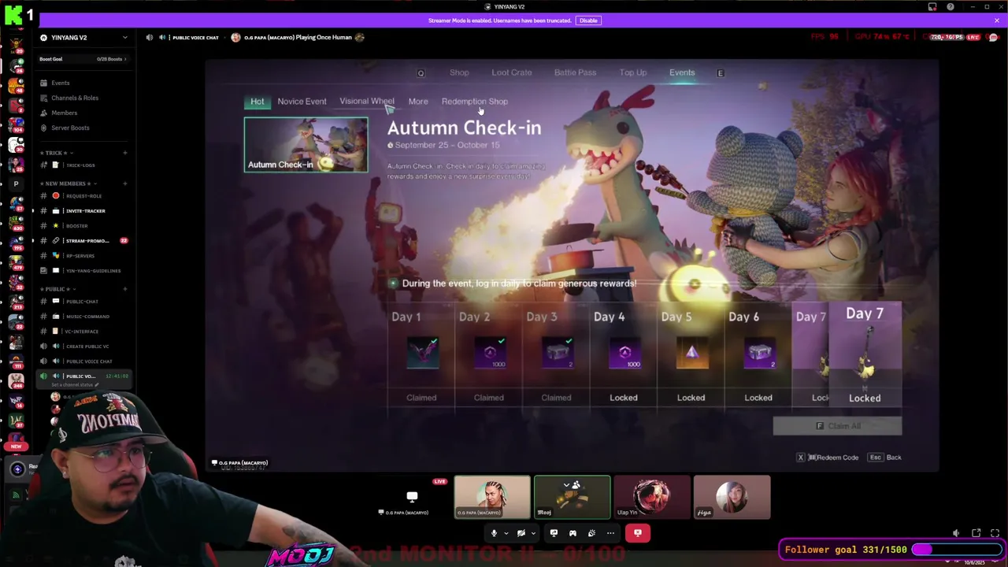Collapse the NEW MEMBERS channel category
The height and width of the screenshot is (567, 1008).
(x=68, y=183)
